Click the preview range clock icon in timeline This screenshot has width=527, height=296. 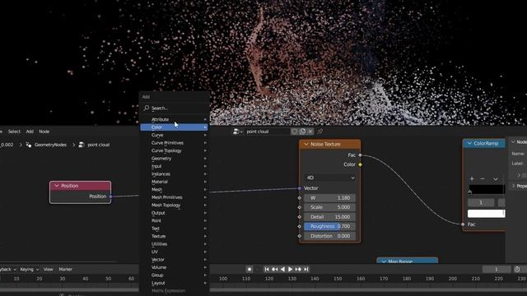517,269
